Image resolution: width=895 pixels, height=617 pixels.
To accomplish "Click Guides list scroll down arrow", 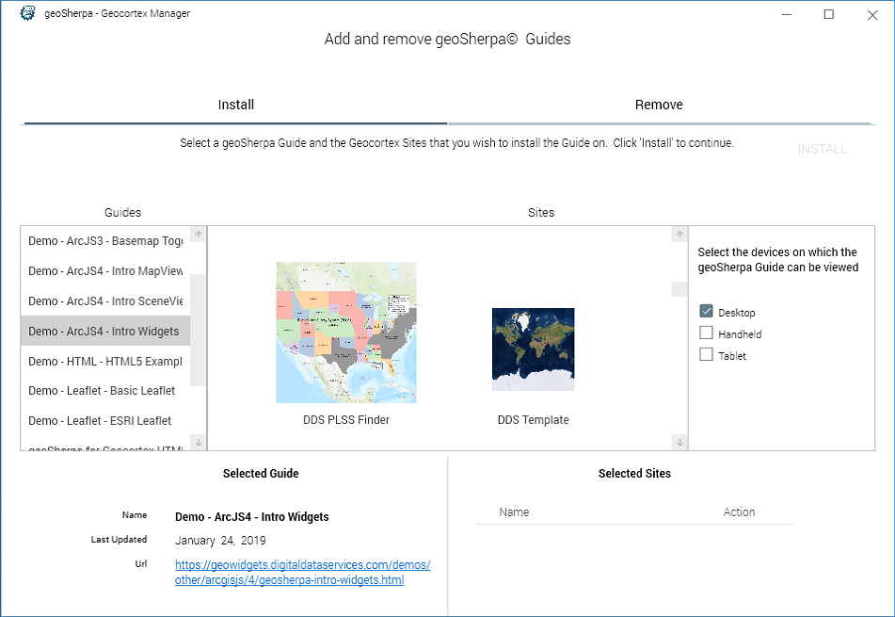I will [198, 442].
